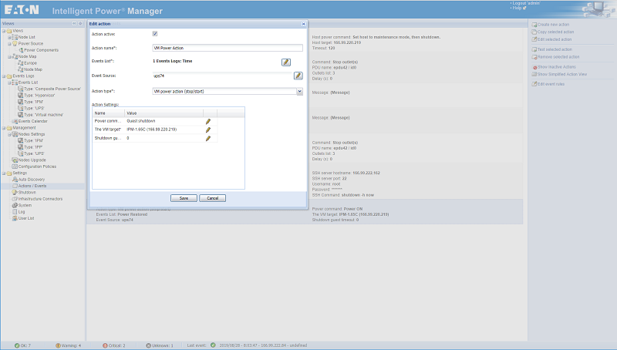Click the Edit event rules icon
The image size is (617, 350).
534,84
